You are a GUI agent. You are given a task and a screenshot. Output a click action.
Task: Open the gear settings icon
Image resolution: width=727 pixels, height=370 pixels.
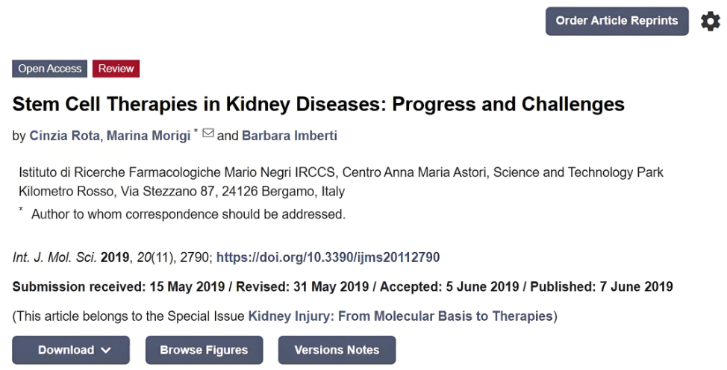pyautogui.click(x=710, y=22)
